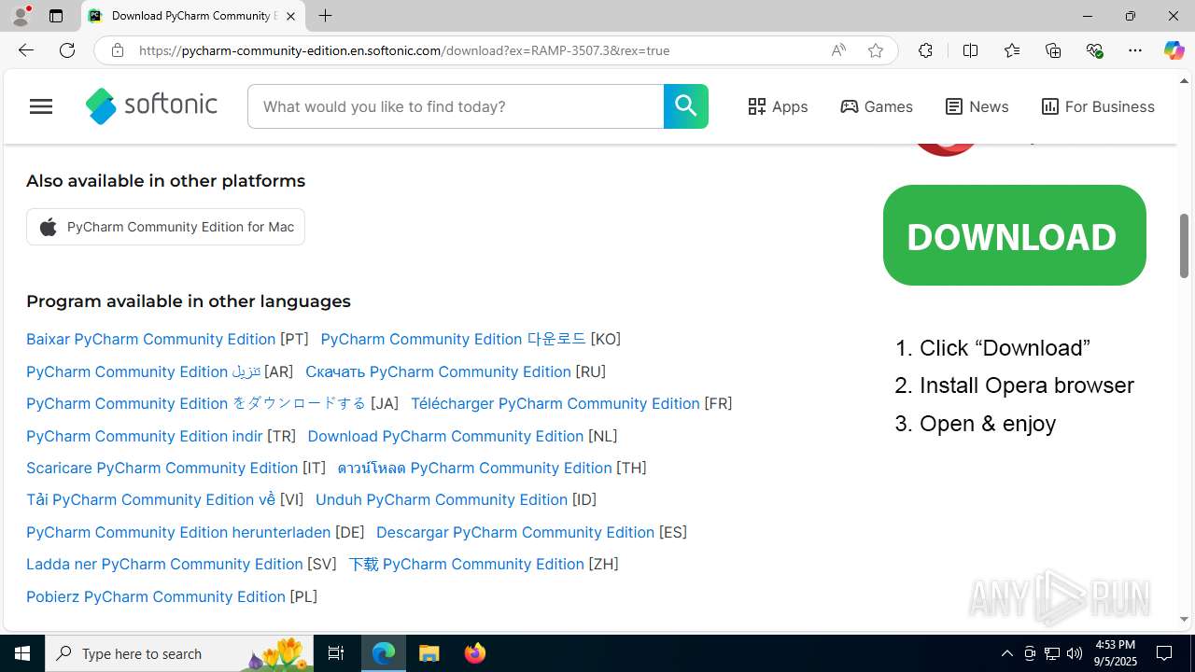Refresh the current page
The width and height of the screenshot is (1195, 672).
click(67, 50)
